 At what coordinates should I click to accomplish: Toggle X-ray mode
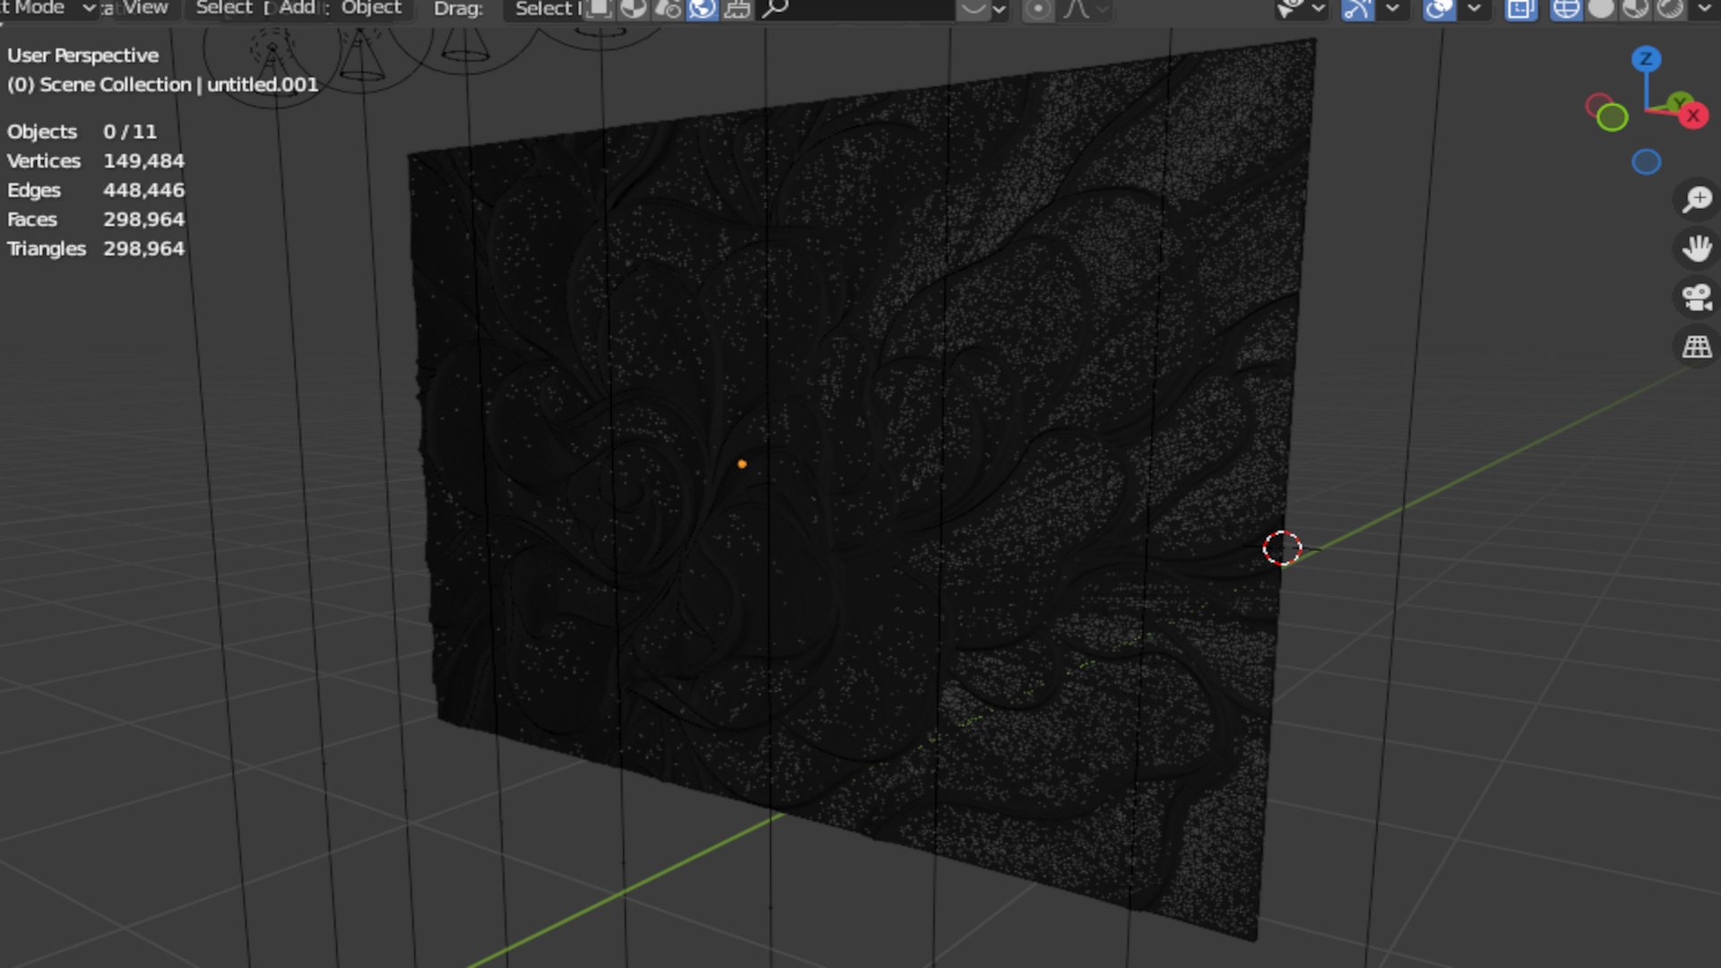tap(1520, 9)
